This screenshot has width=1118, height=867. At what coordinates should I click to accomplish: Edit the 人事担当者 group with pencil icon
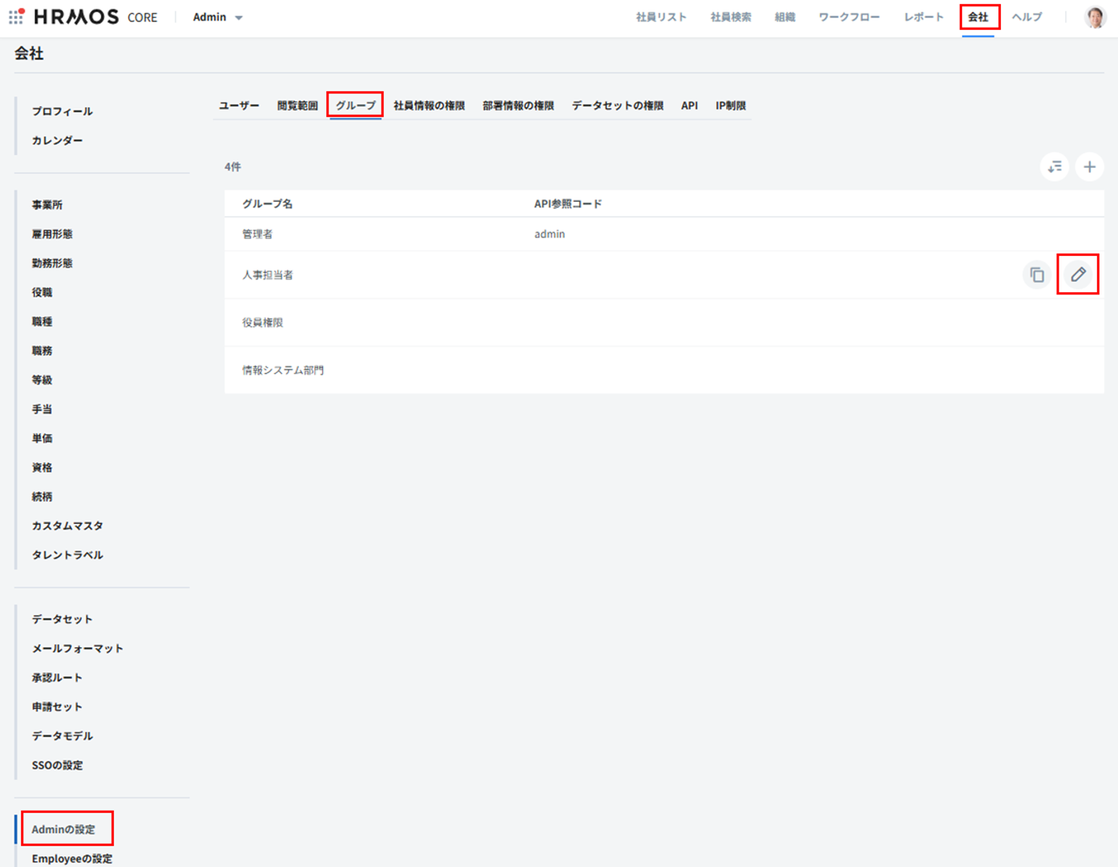(x=1077, y=274)
